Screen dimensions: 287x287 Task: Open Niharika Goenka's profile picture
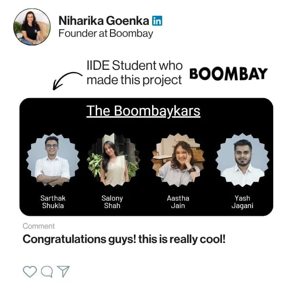tap(32, 27)
